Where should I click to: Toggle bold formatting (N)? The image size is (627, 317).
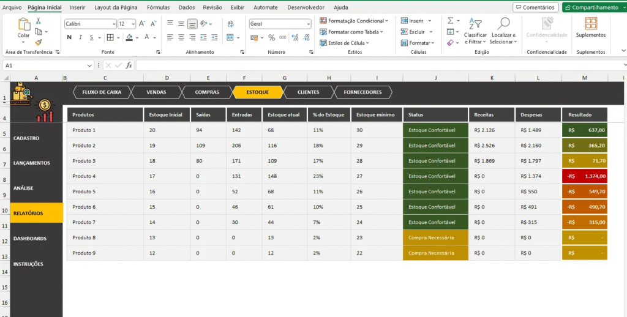pos(69,37)
